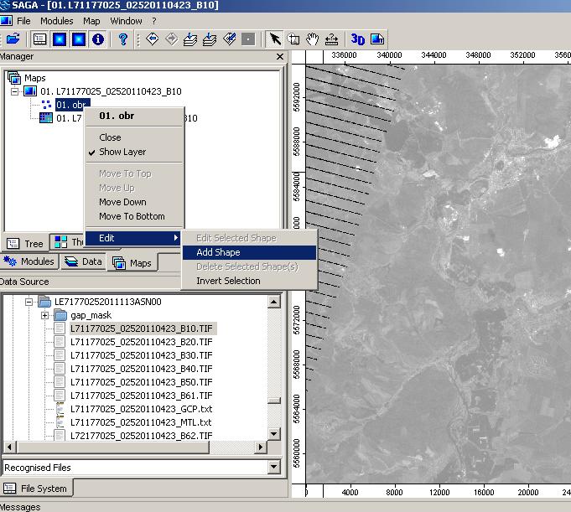Switch to the File System tab

(x=39, y=488)
